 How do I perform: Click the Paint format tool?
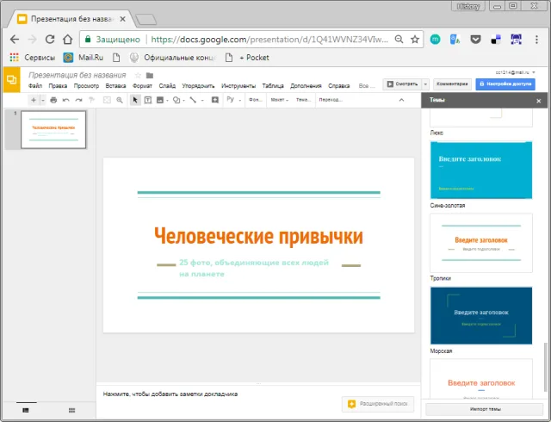91,100
